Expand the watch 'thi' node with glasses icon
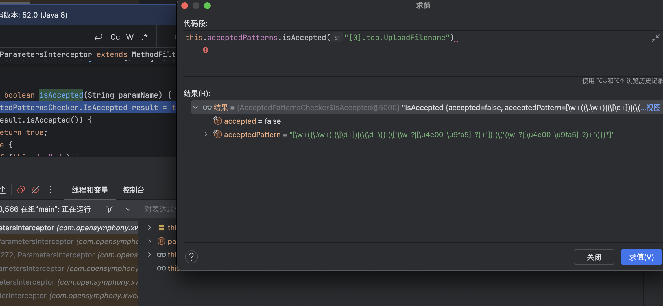Viewport: 663px width, 306px height. 150,255
